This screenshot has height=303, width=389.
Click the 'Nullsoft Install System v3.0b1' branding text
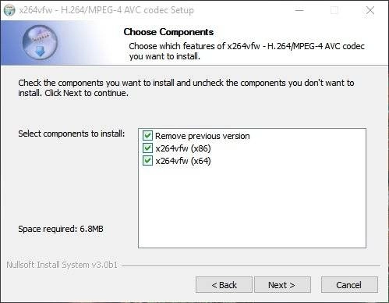tap(62, 265)
